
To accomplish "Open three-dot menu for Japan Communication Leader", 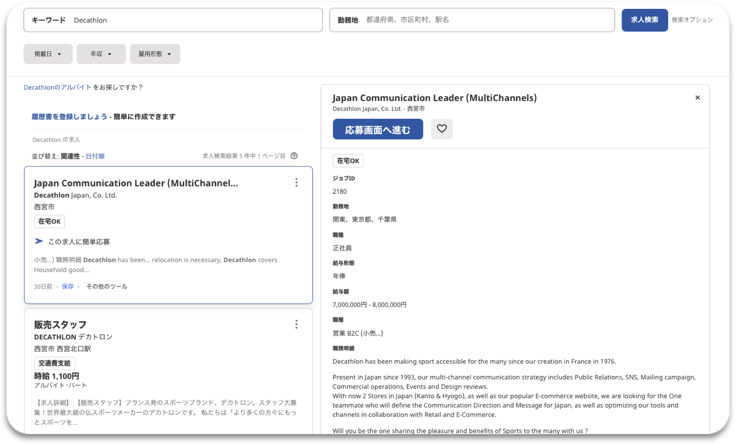I will 296,182.
